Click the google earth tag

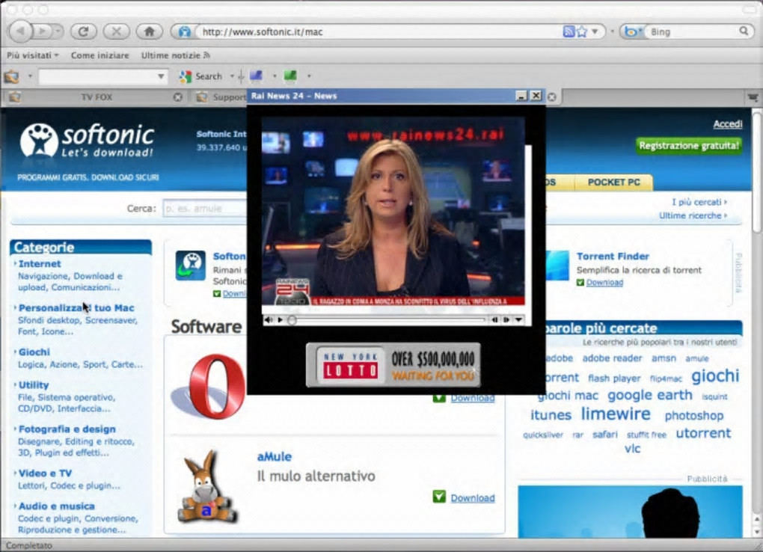(x=649, y=395)
